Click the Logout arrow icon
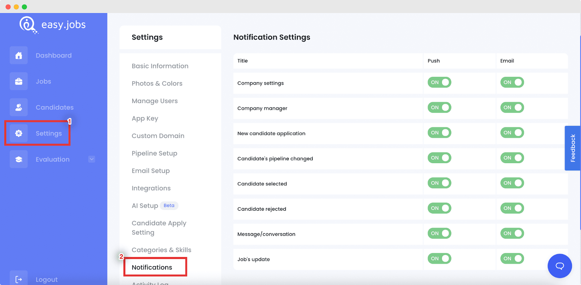This screenshot has width=581, height=285. pyautogui.click(x=19, y=279)
